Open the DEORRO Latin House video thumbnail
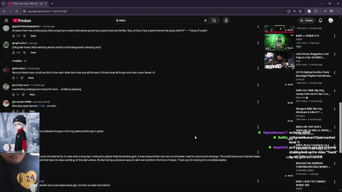Viewport: 342px width, 192px height. [279, 60]
